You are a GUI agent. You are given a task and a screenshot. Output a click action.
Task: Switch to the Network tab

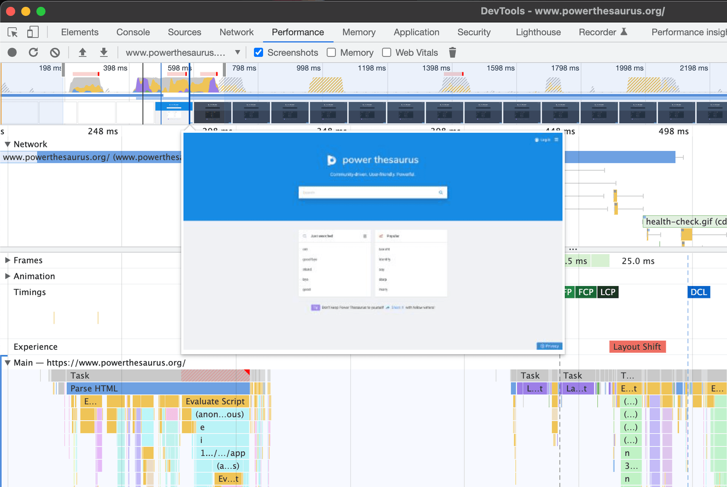[x=236, y=32]
